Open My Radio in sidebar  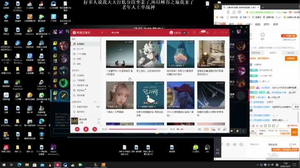85,90
